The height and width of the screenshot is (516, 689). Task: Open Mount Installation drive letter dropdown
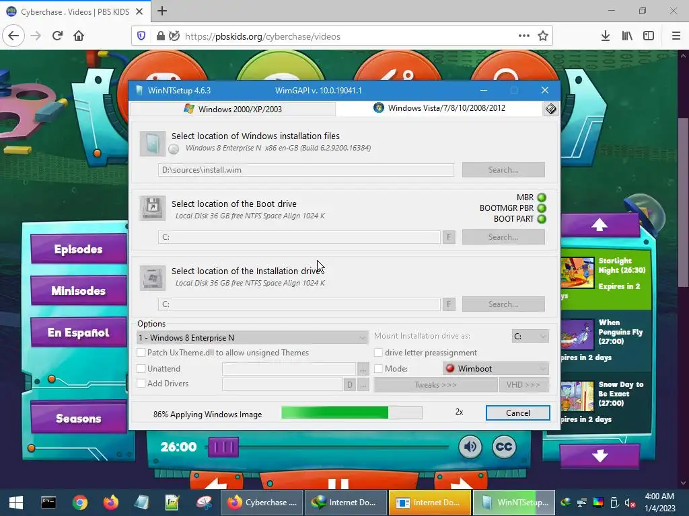(530, 336)
